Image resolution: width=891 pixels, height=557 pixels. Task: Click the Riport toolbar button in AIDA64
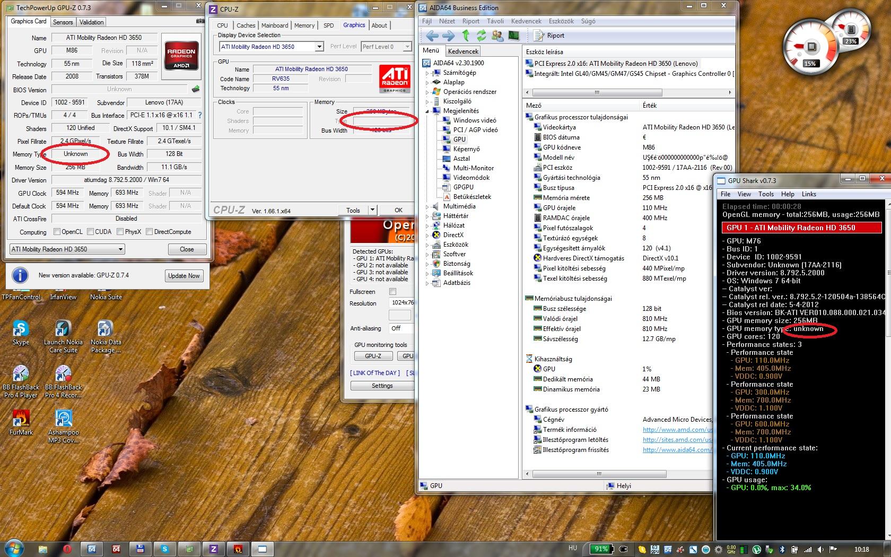[549, 36]
